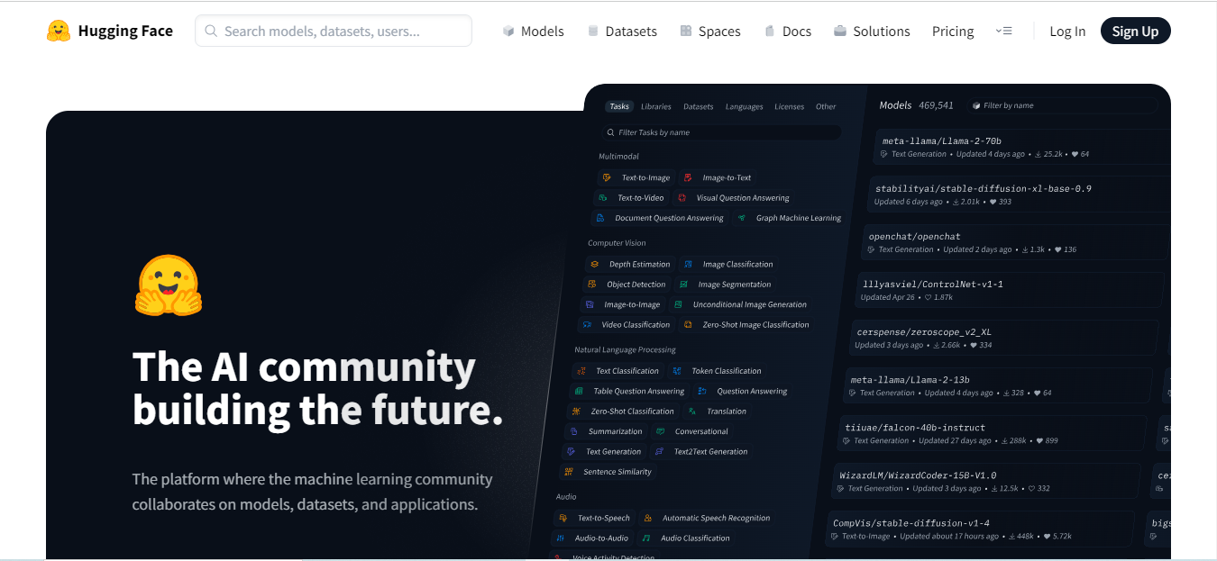
Task: Select the Text-to-Image task tag
Action: [x=636, y=177]
